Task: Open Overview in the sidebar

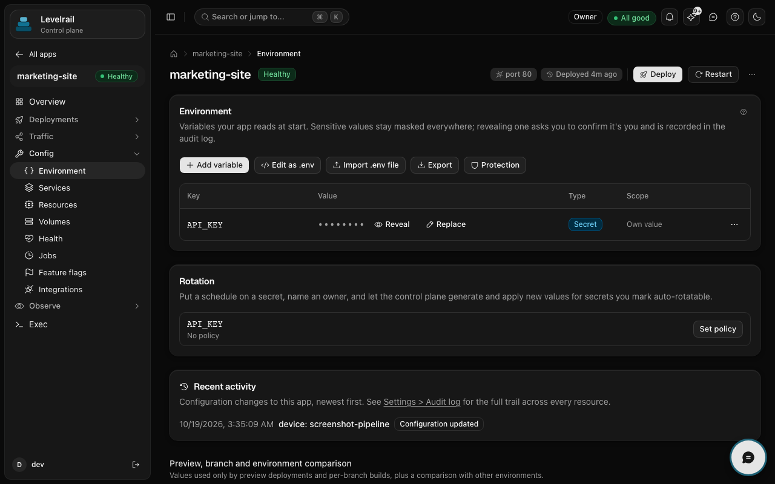Action: pos(77,102)
